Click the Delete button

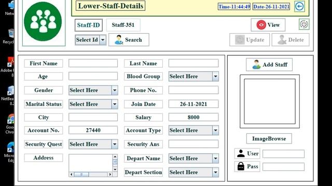coord(290,40)
